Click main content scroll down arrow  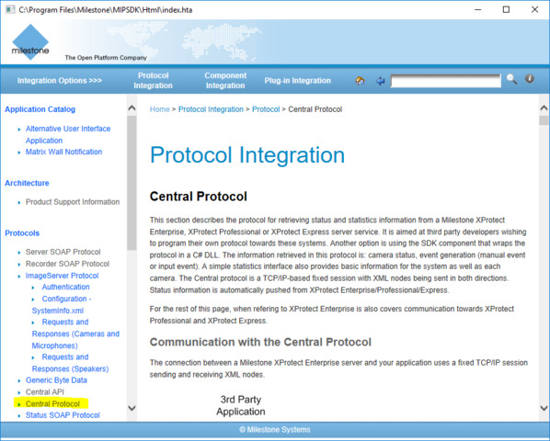pos(544,408)
